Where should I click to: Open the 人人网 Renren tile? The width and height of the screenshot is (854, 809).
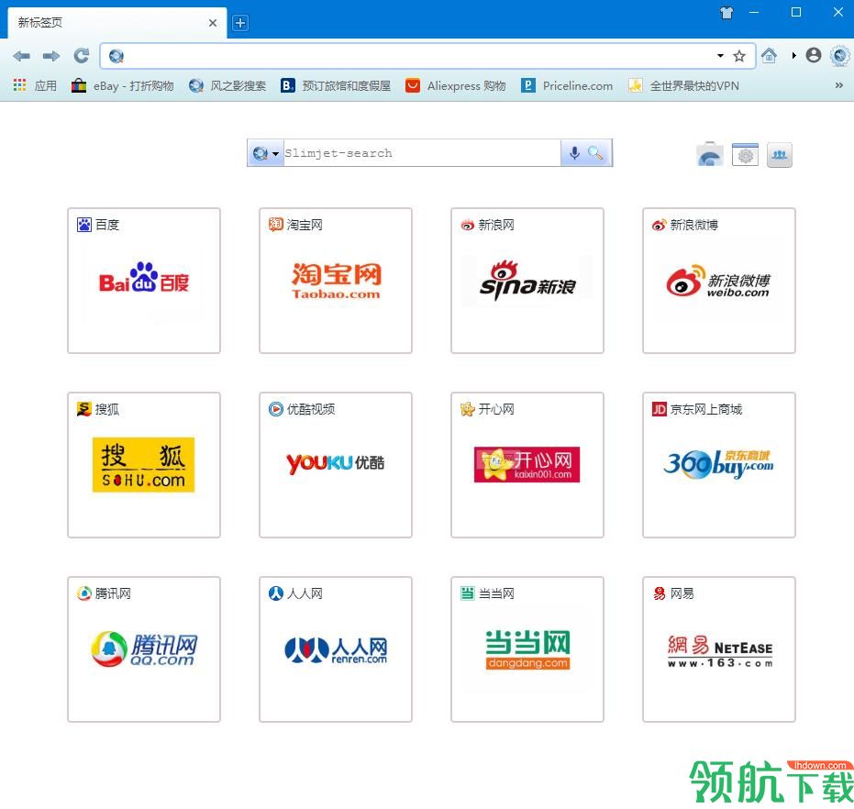336,649
